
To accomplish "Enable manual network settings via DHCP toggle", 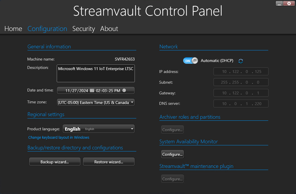I will 190,61.
